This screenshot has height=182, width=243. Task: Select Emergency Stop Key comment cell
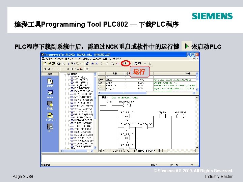(x=174, y=83)
